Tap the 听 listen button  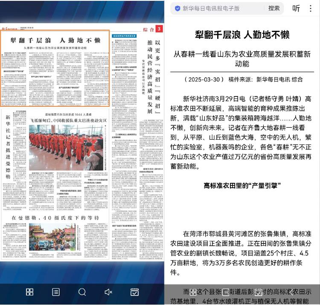(x=296, y=8)
